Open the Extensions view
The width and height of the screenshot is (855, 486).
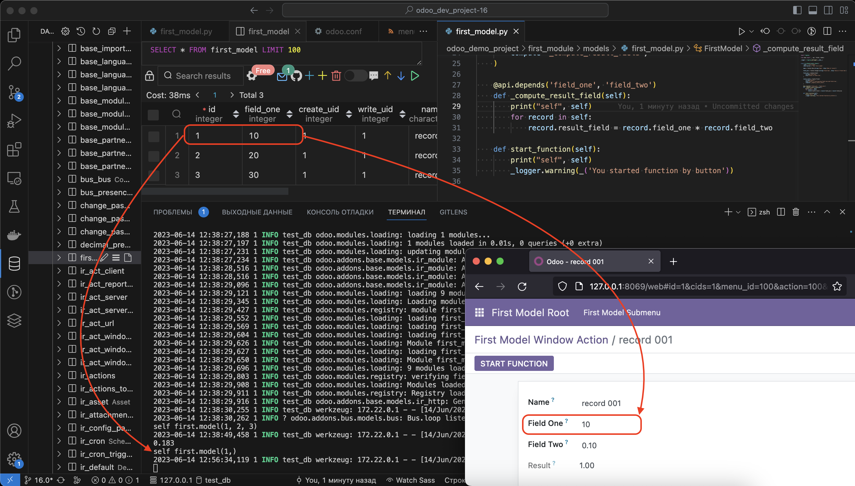click(14, 150)
